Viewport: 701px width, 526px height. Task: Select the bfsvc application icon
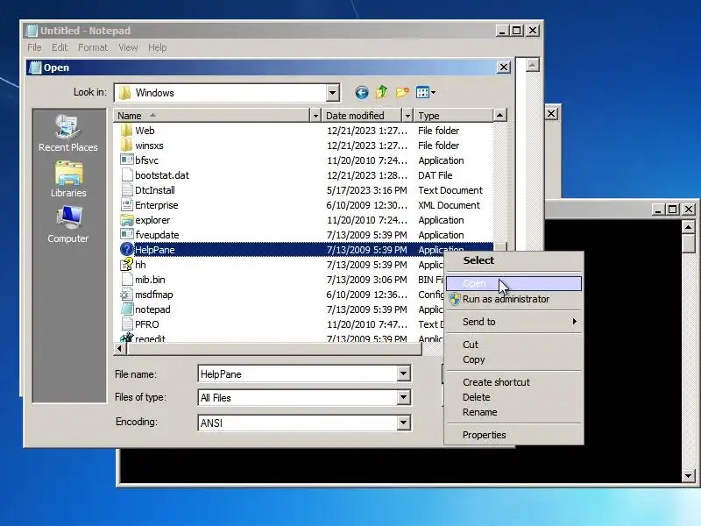pyautogui.click(x=127, y=160)
